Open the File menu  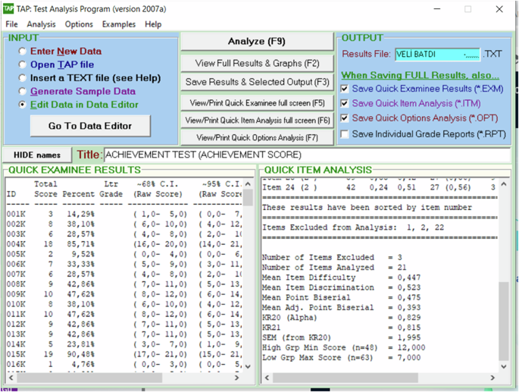tap(11, 24)
